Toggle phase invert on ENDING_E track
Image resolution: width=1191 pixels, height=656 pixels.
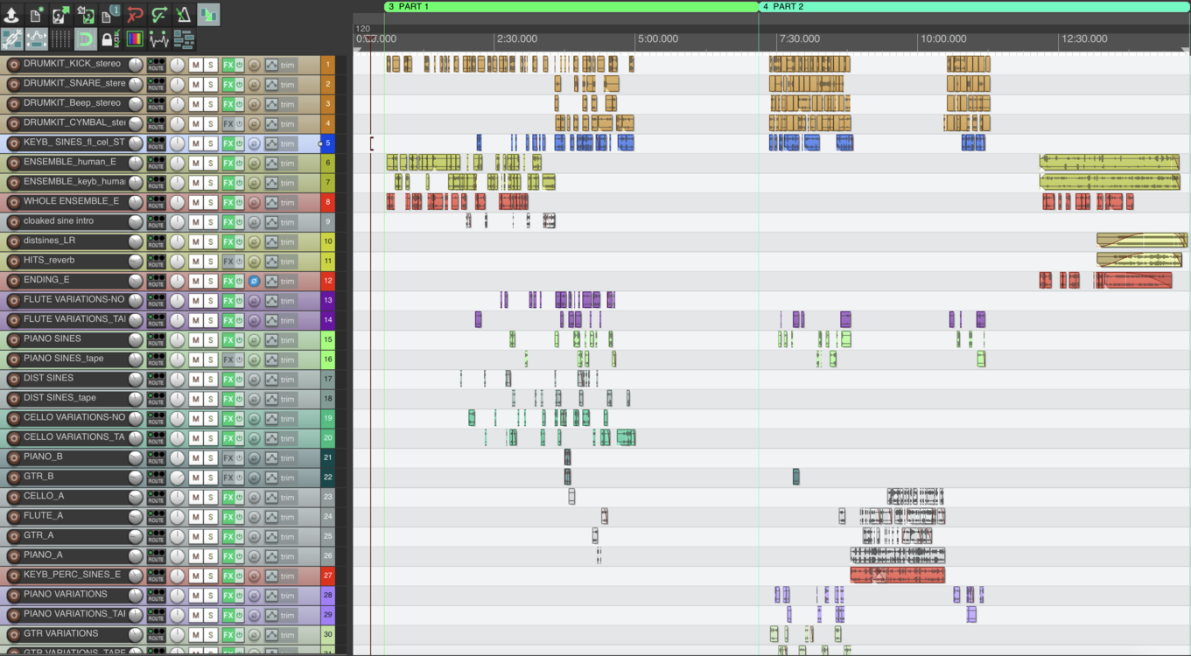pos(254,282)
